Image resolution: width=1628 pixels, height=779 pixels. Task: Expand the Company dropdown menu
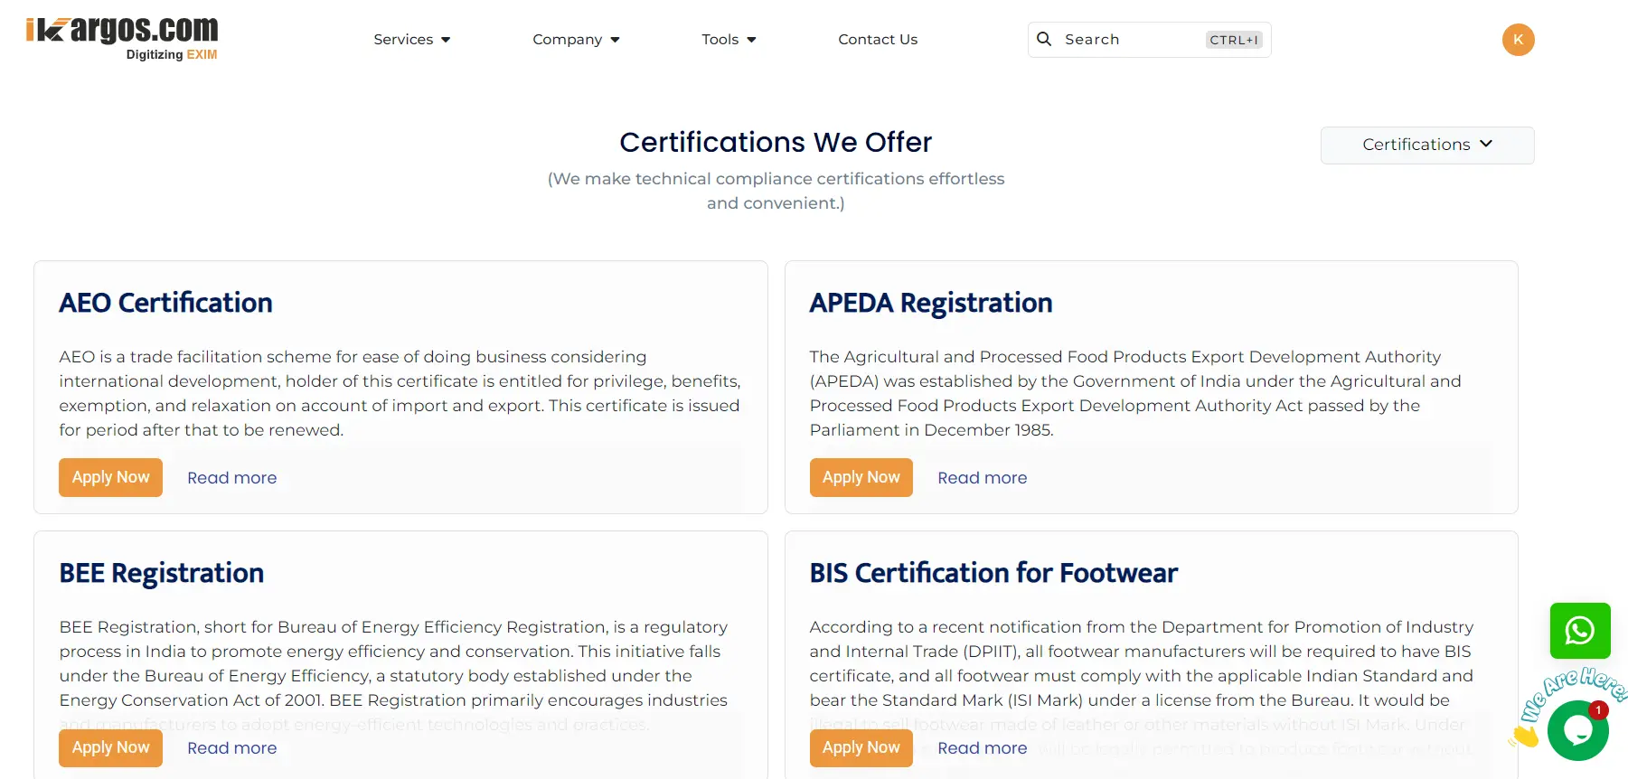point(576,40)
